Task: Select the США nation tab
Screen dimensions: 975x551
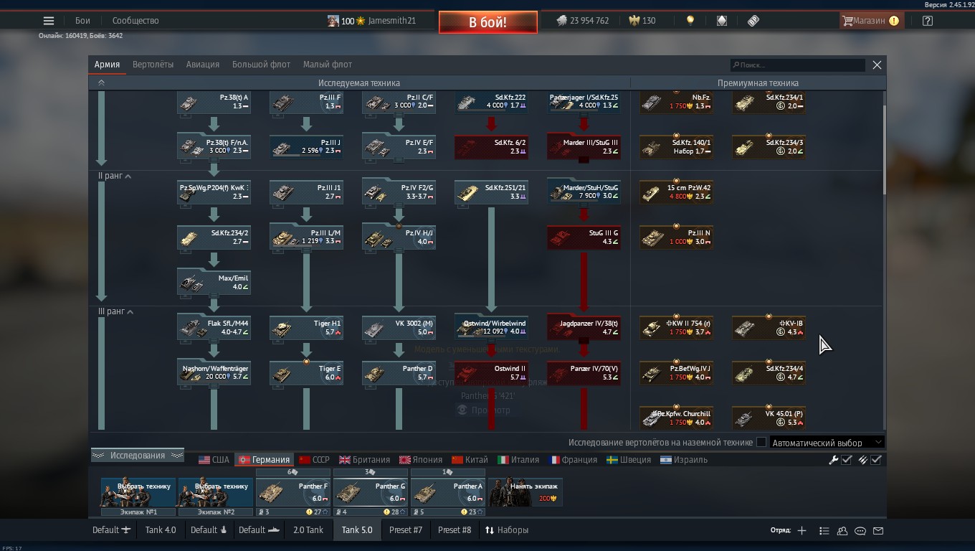Action: [214, 460]
